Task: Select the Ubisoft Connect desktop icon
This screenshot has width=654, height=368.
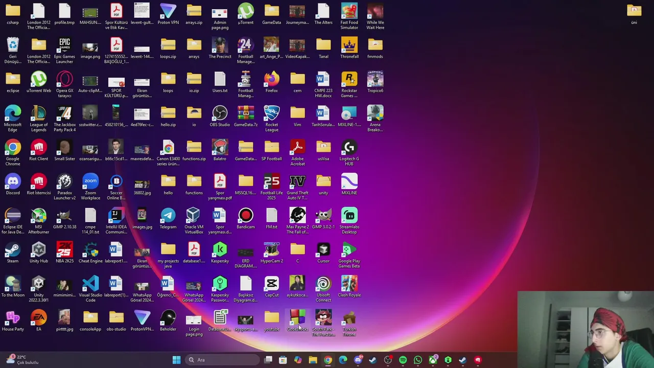Action: tap(323, 289)
